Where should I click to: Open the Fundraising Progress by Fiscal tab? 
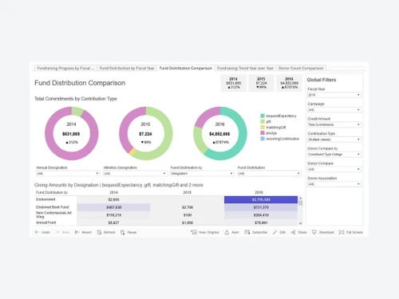coord(65,69)
